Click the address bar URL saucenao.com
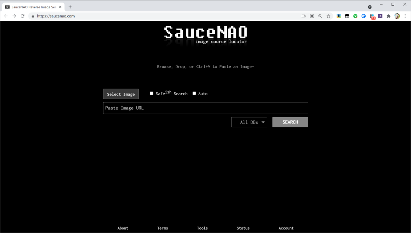Image resolution: width=411 pixels, height=233 pixels. pyautogui.click(x=56, y=16)
